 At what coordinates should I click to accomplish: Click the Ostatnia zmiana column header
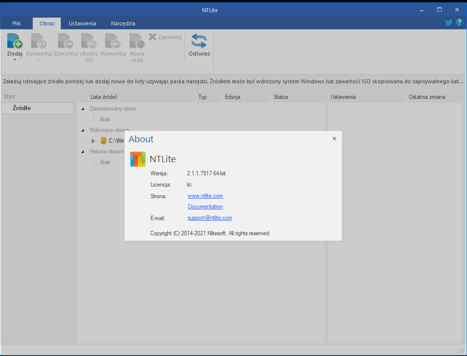click(x=434, y=97)
